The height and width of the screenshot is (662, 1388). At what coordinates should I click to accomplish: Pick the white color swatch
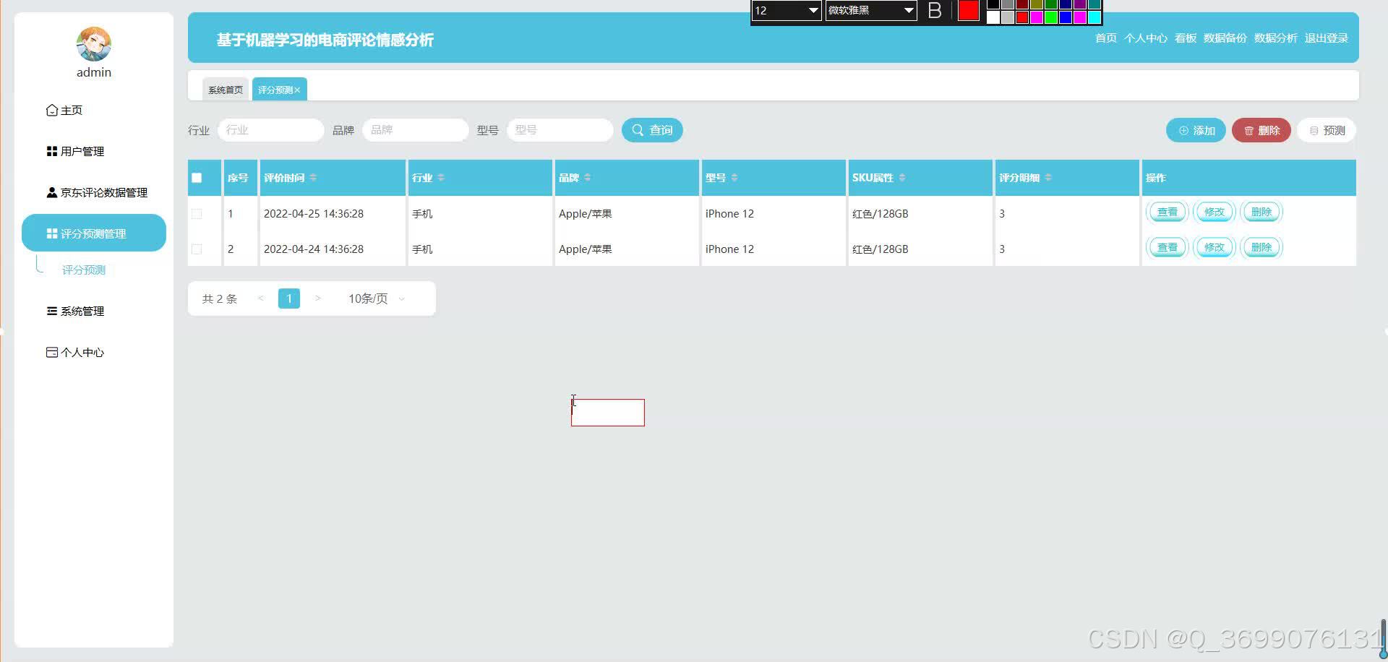pyautogui.click(x=993, y=17)
